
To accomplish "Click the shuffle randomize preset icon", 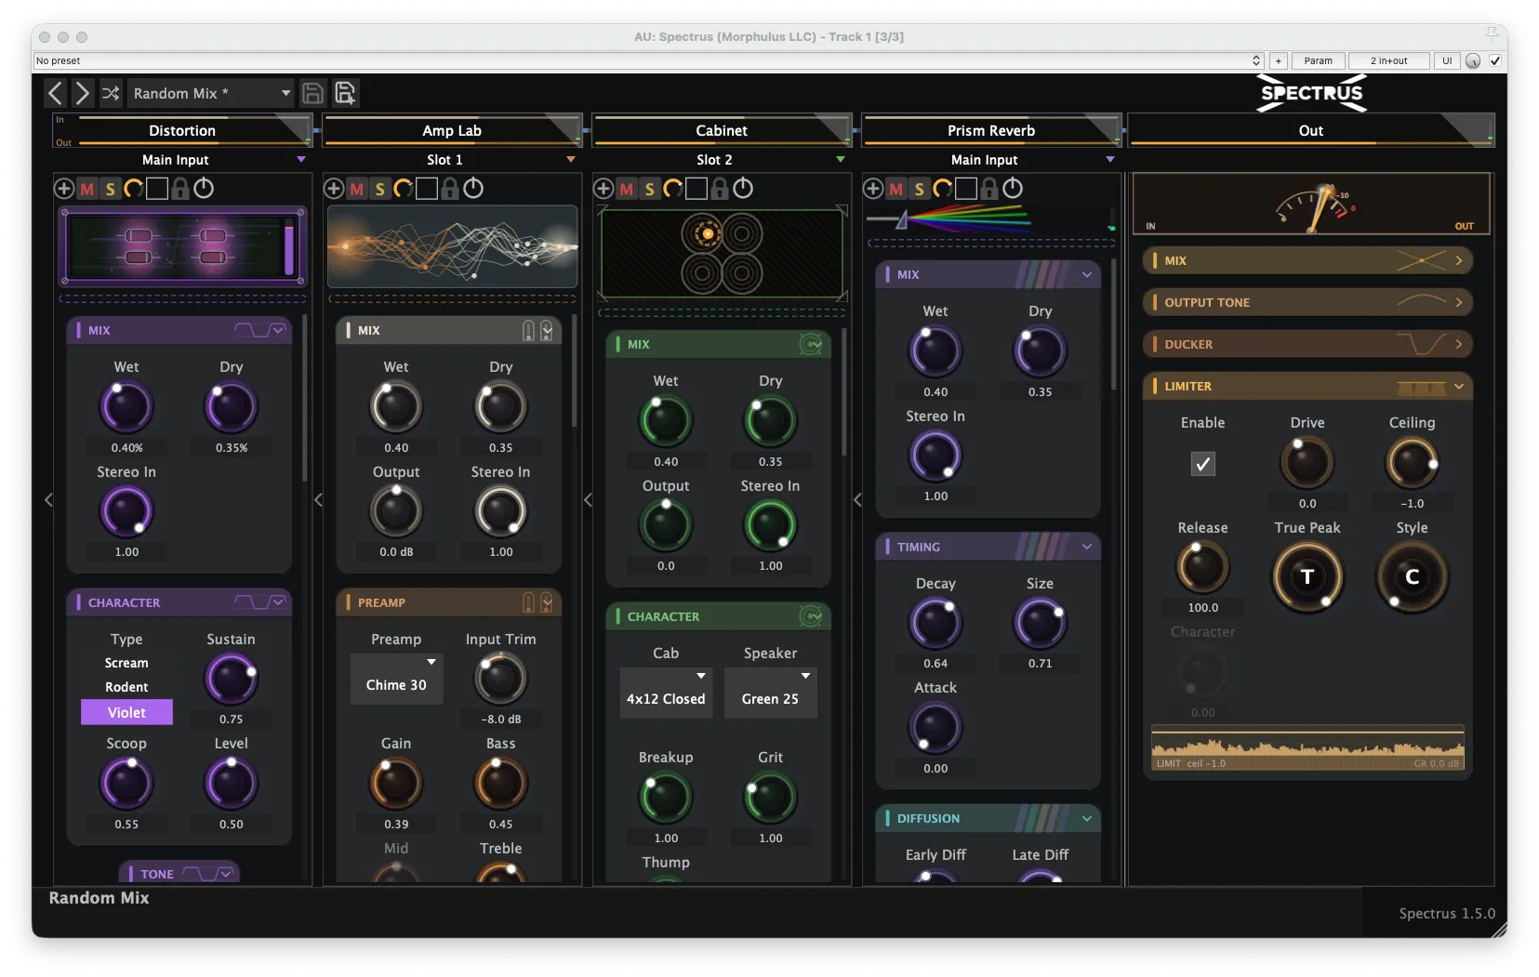I will coord(111,93).
